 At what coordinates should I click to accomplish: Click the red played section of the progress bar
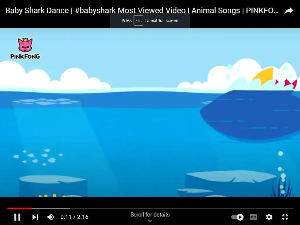19,208
